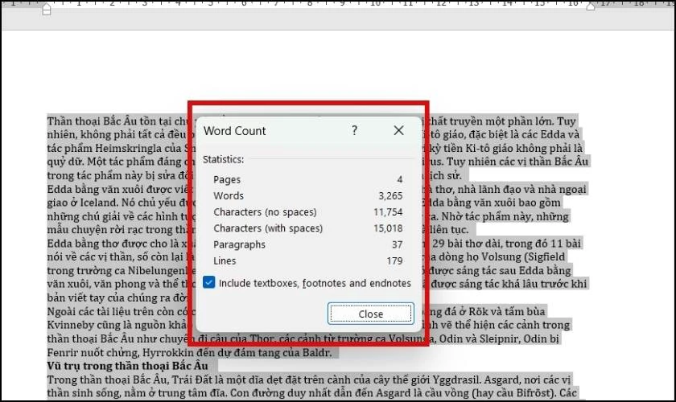Click the document line starting 'thần sinh sống, nằm ở trung tâm'
Viewport: 676px width, 402px height.
[311, 393]
